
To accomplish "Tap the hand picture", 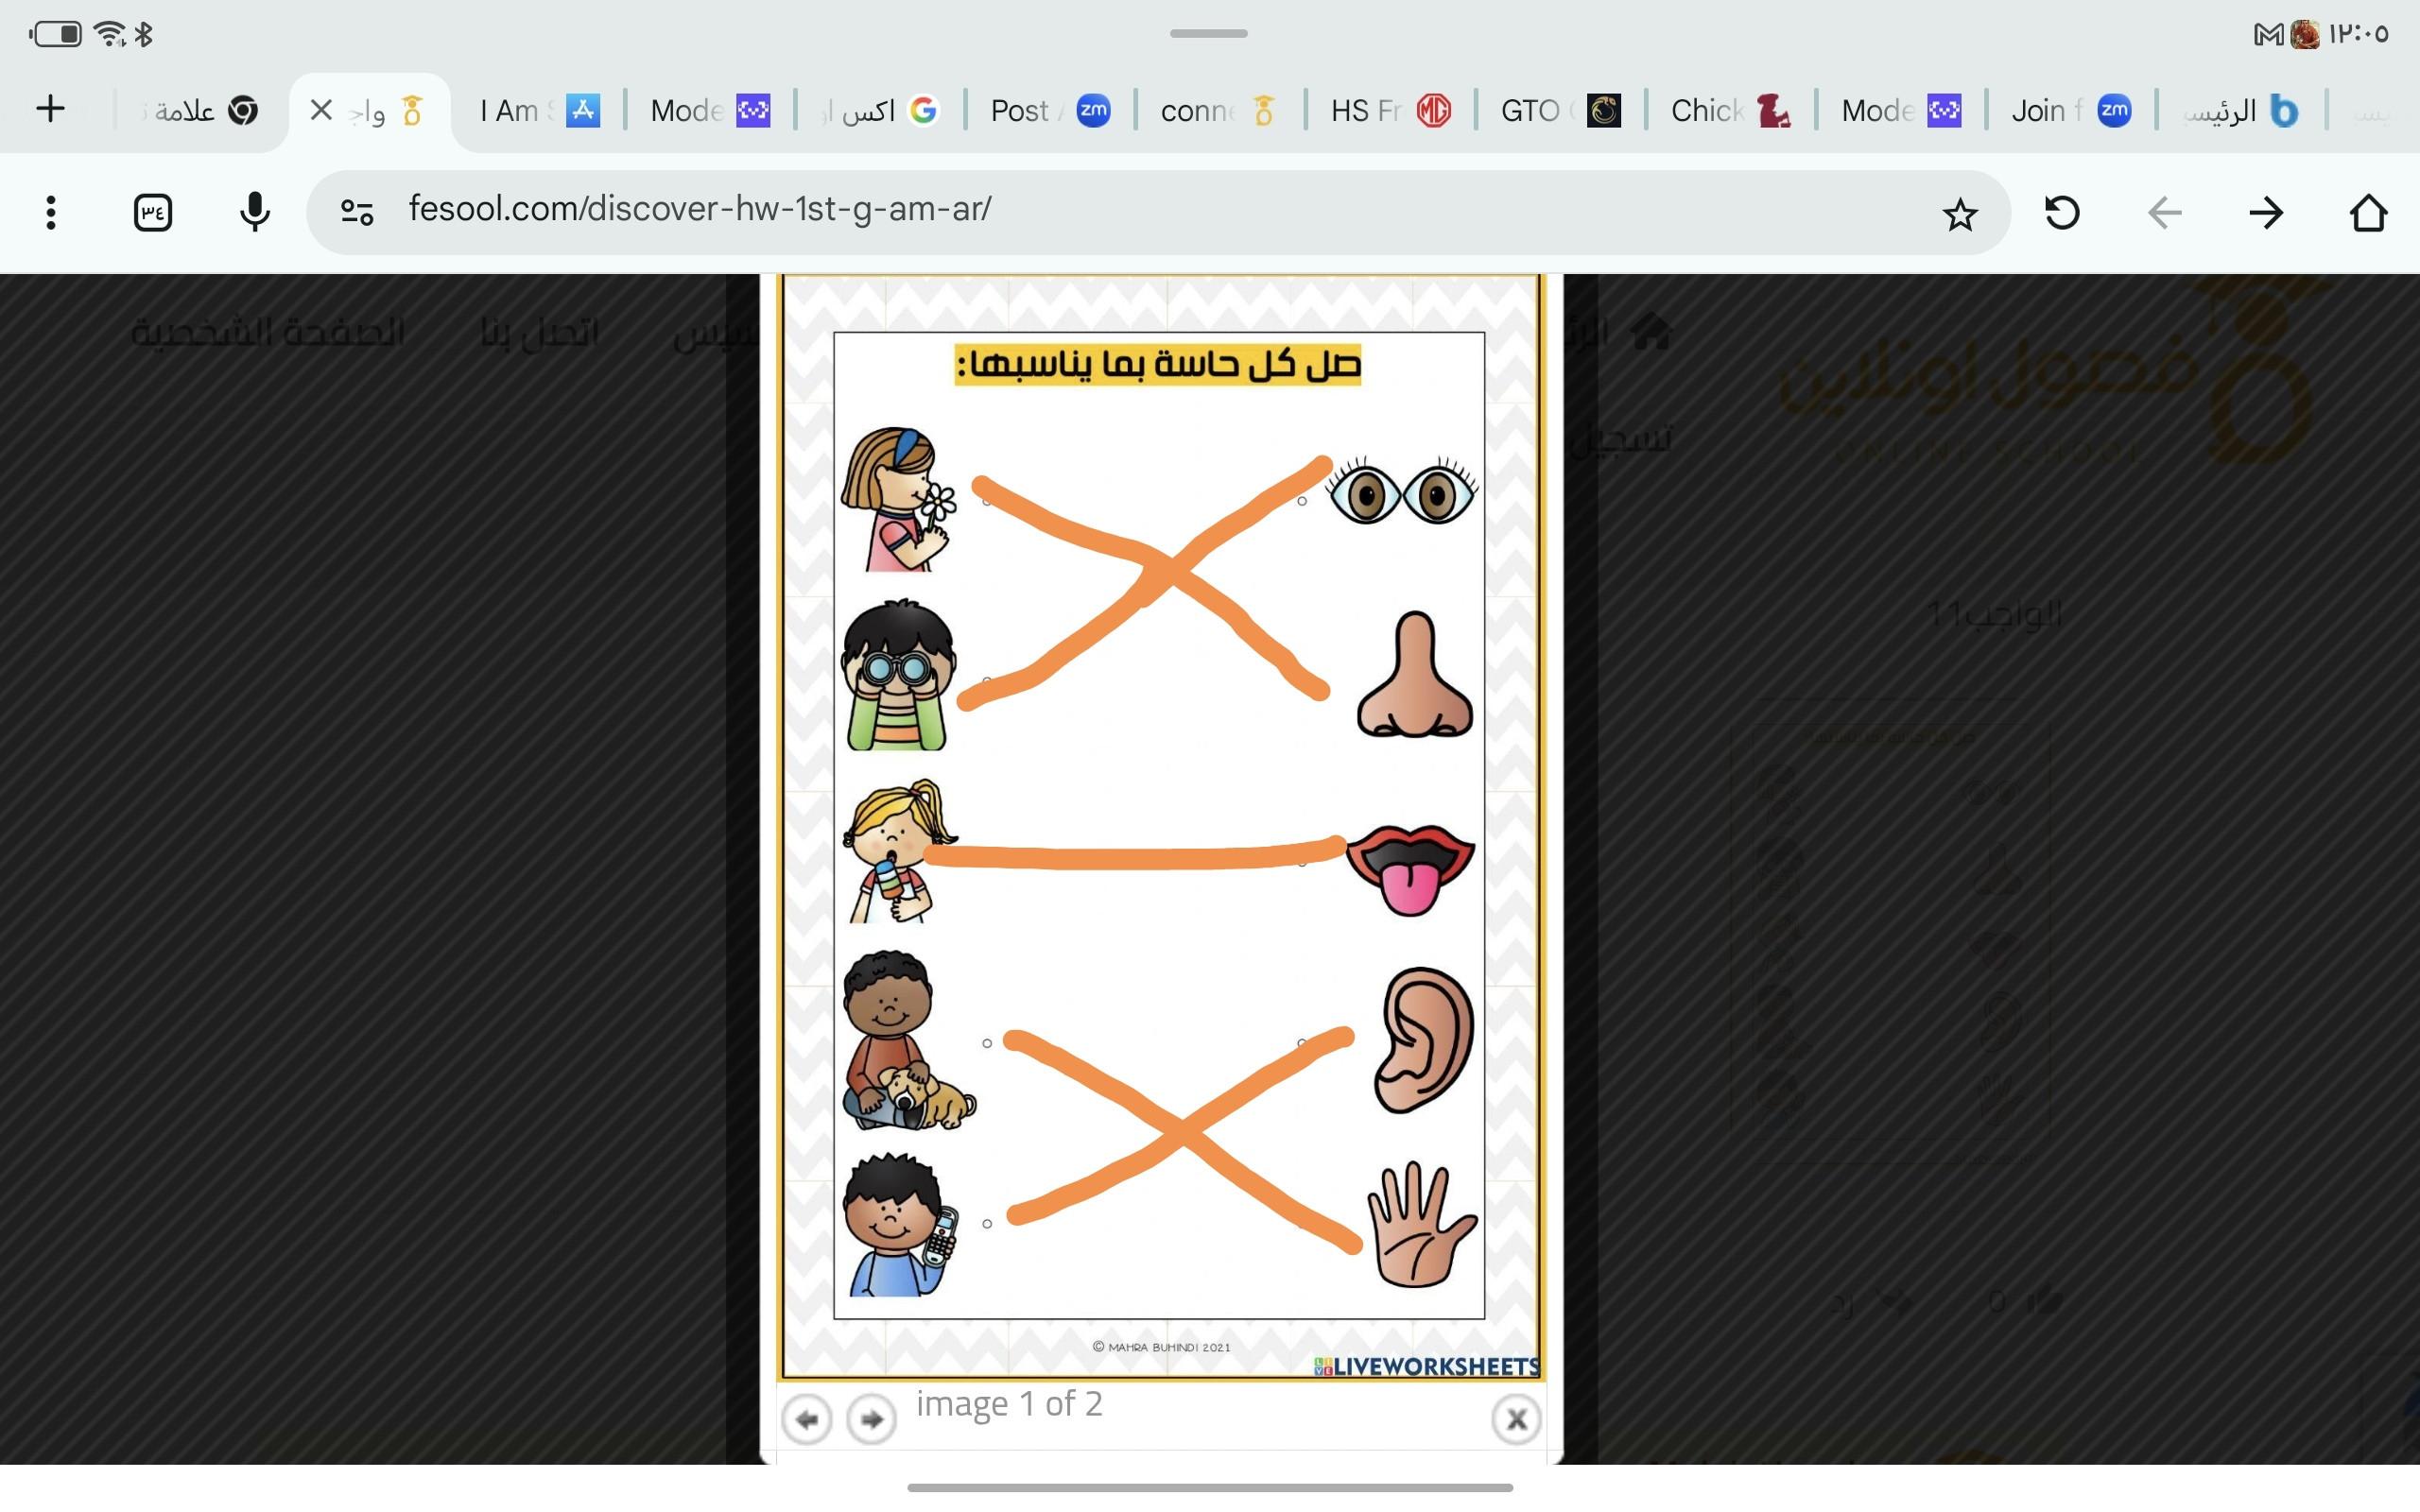I will tap(1420, 1224).
